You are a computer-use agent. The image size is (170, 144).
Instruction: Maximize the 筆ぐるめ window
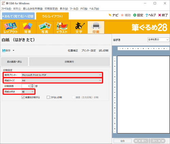pyautogui.click(x=155, y=3)
